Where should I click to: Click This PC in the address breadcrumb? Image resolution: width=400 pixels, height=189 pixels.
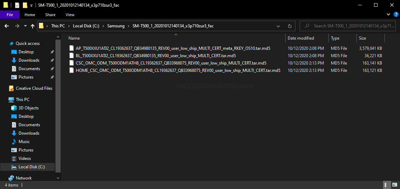point(58,26)
